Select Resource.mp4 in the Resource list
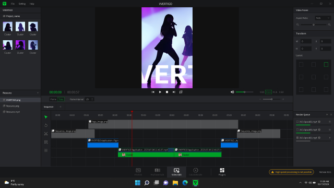 20,112
